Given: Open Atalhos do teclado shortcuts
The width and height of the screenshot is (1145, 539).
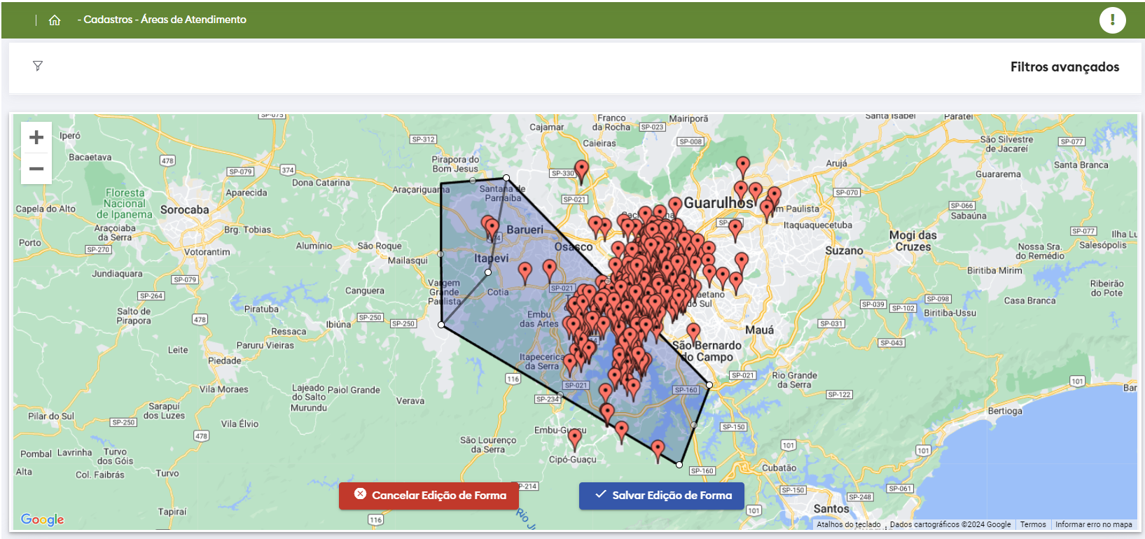Looking at the screenshot, I should [x=848, y=524].
